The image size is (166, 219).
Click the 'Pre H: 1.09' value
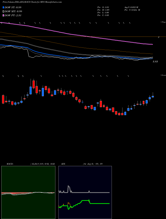click(103, 10)
